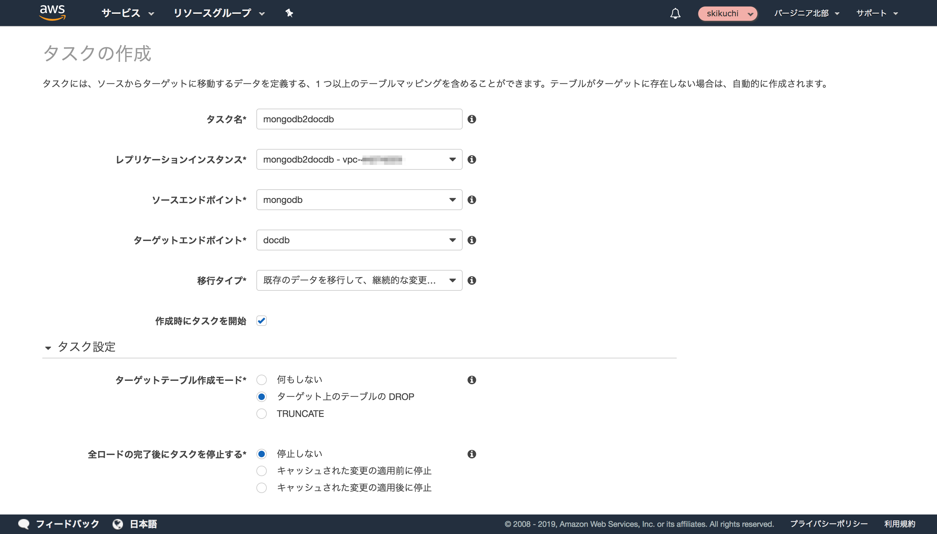Screen dimensions: 937x534
Task: Click the info icon next to 移行タイプ
Action: pos(472,281)
